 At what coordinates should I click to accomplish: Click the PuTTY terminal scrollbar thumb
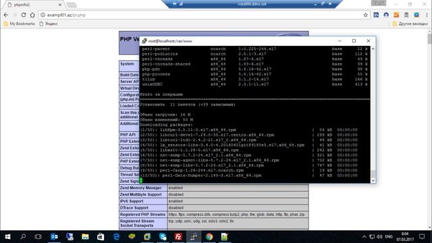pos(373,173)
